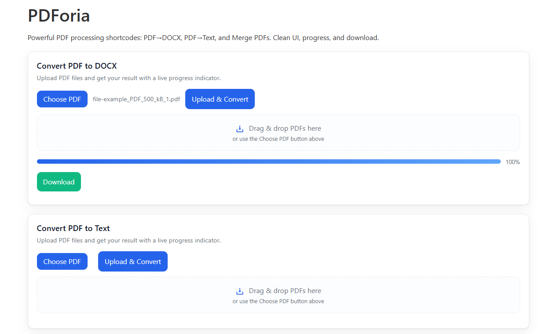Click the blue conversion progress bar
Screen dimensions: 554x334
[268, 161]
